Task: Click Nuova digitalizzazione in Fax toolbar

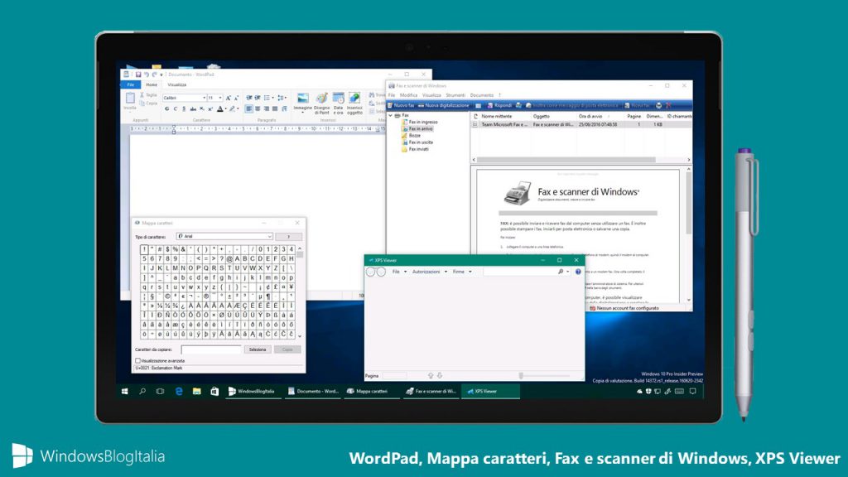Action: point(444,105)
